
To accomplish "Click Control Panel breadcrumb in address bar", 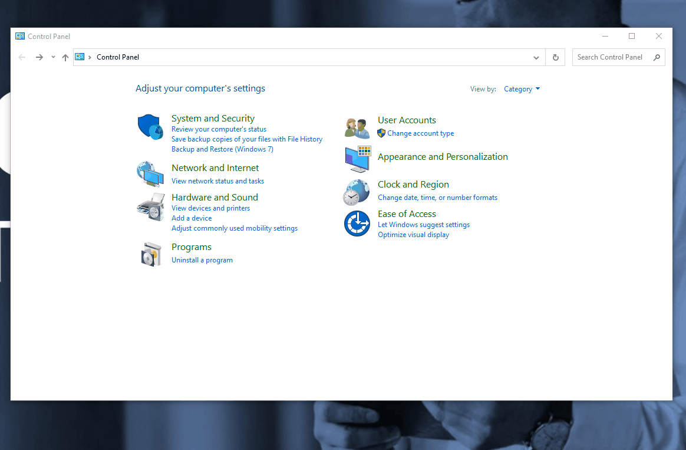I will (118, 57).
